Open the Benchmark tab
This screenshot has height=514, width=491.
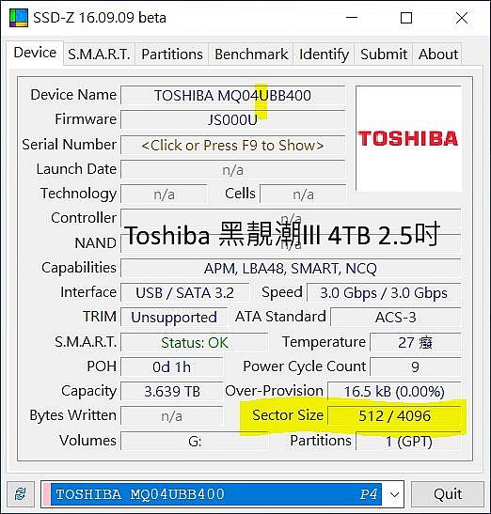coord(251,55)
